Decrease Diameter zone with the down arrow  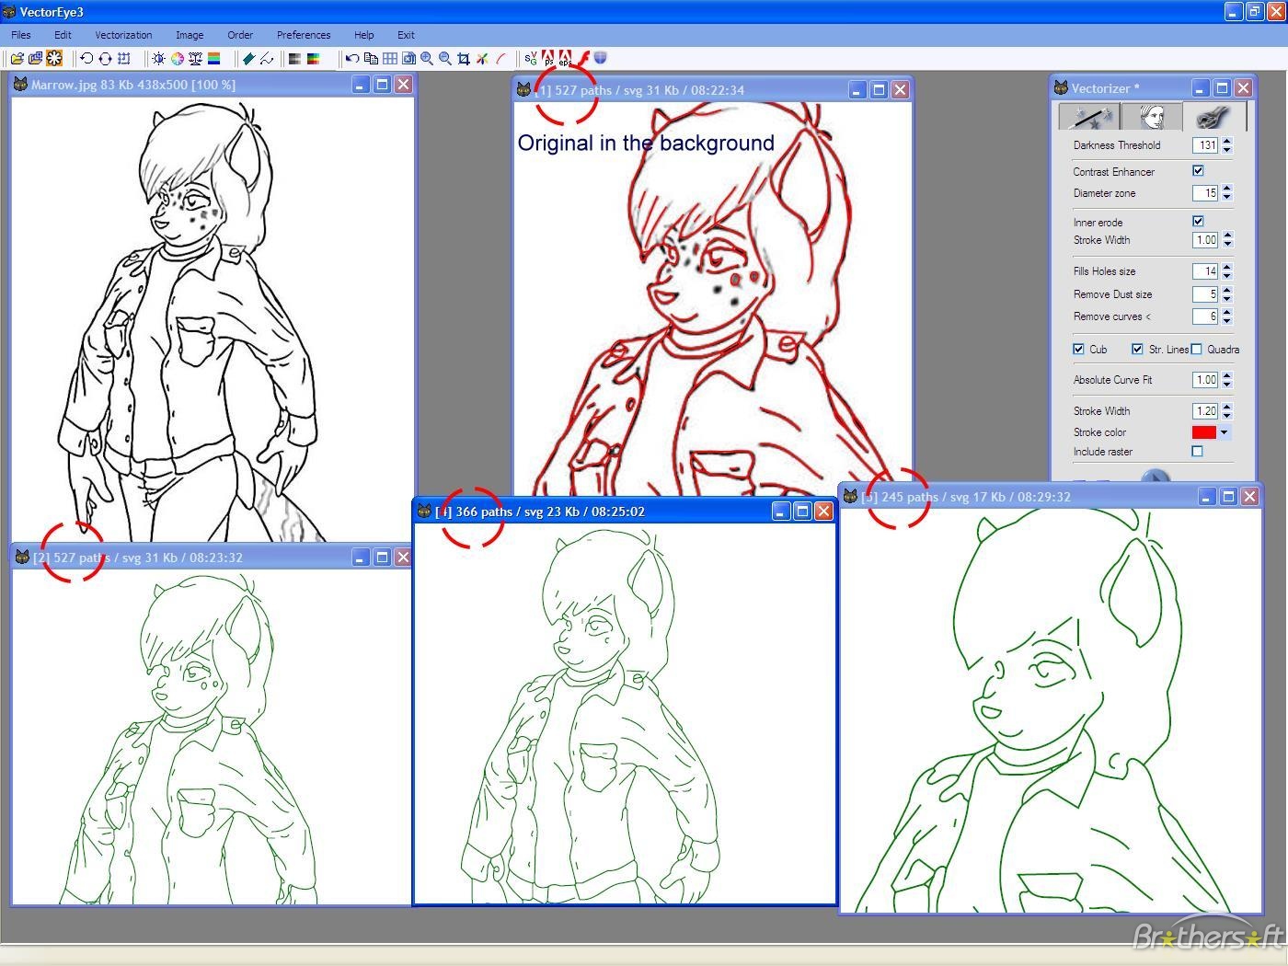pos(1226,198)
